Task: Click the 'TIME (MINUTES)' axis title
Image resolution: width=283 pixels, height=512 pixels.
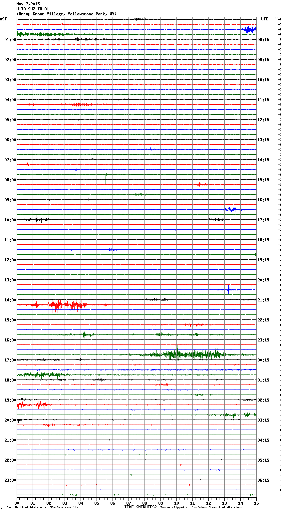Action: 141,507
